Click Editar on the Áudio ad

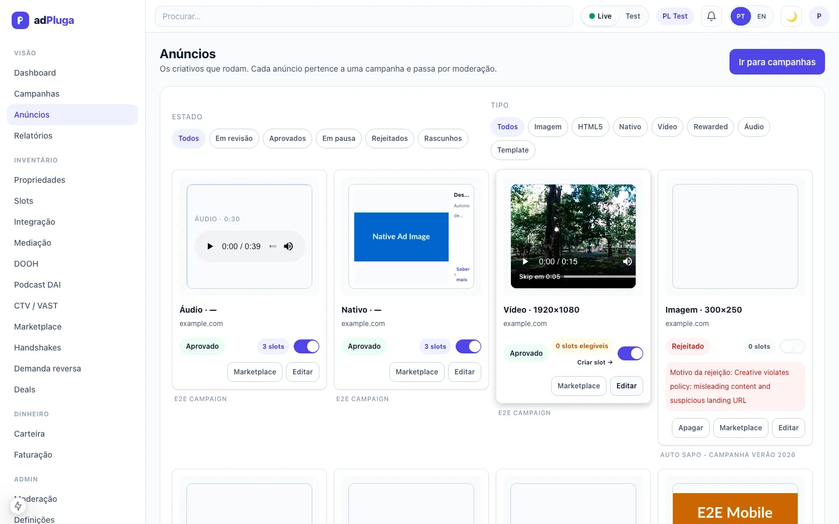click(x=302, y=372)
